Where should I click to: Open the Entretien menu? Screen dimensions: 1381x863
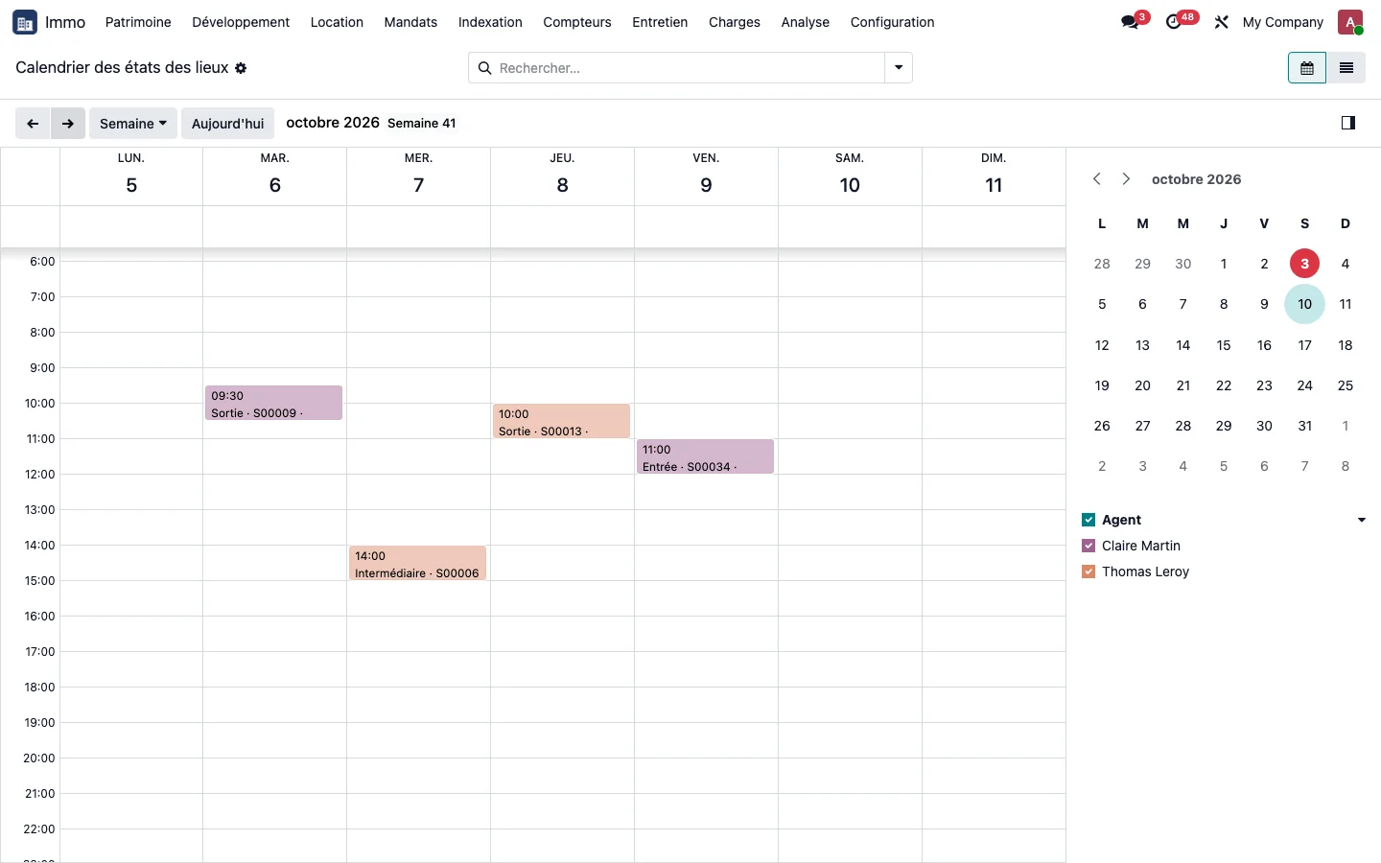660,22
